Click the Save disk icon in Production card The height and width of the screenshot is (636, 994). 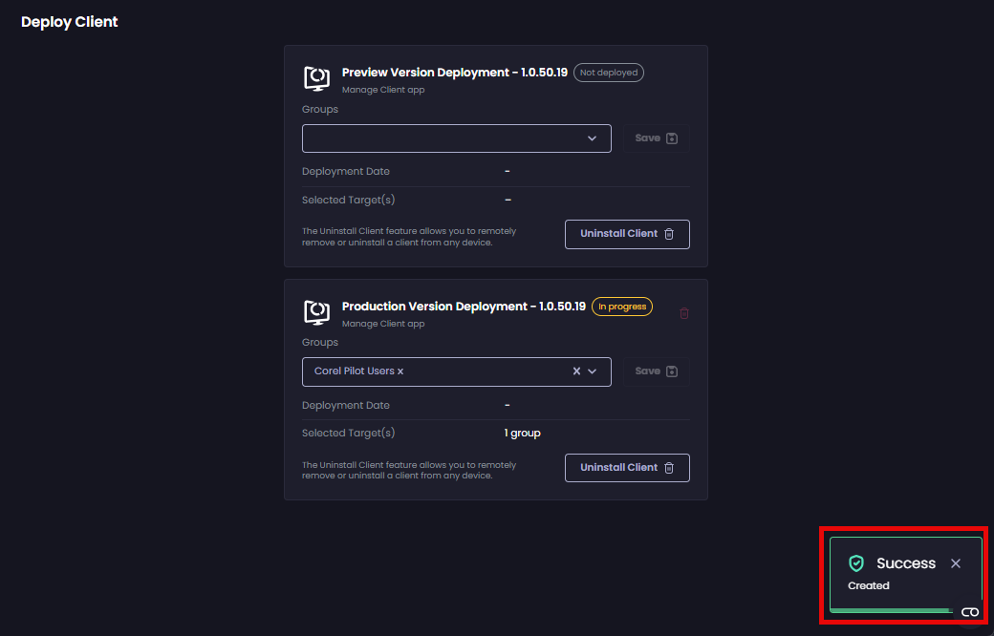(x=672, y=371)
